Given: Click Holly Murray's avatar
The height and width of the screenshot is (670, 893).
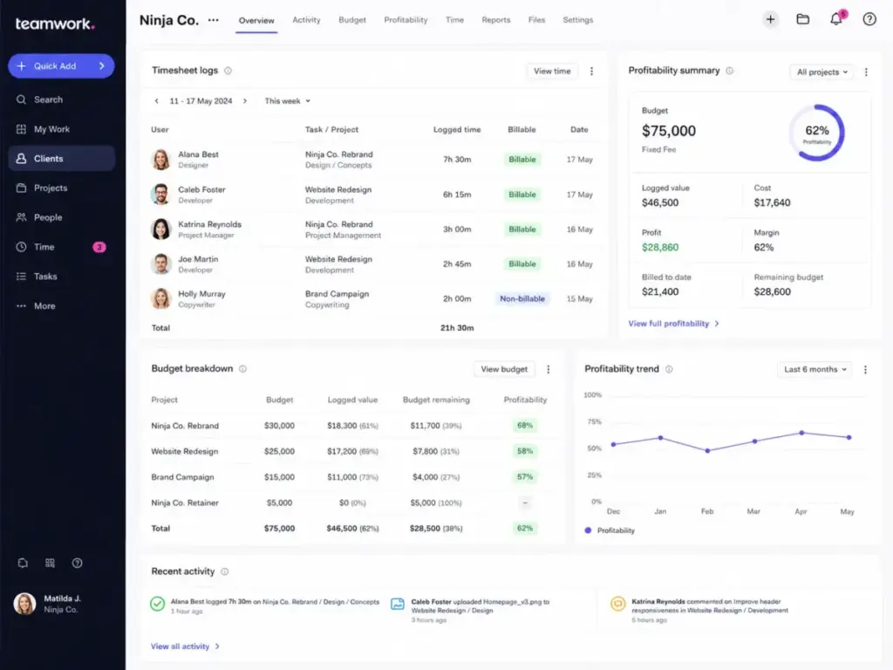Looking at the screenshot, I should click(x=161, y=298).
